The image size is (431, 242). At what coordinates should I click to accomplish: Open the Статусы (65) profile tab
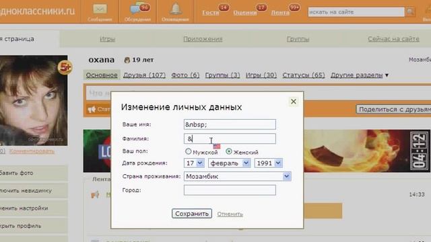click(304, 75)
